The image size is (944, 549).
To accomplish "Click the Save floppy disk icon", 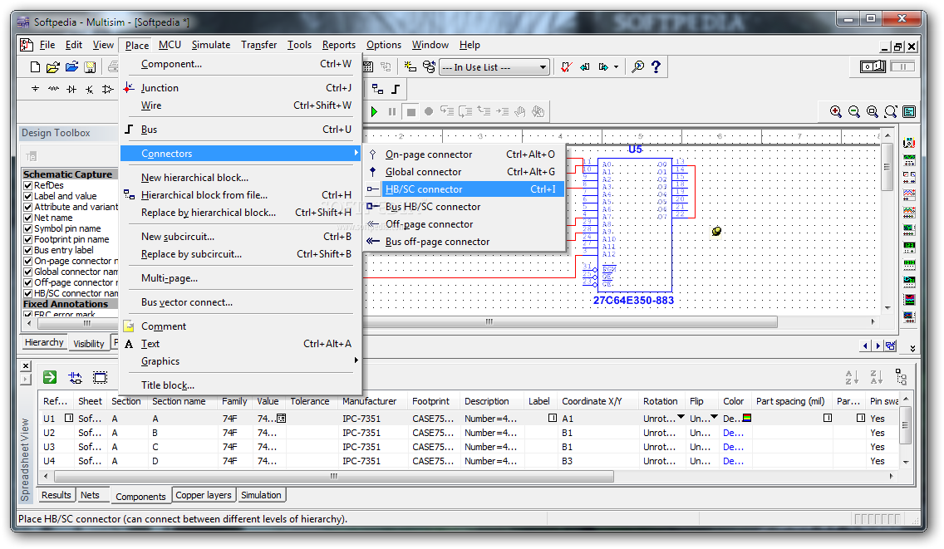I will pyautogui.click(x=90, y=66).
